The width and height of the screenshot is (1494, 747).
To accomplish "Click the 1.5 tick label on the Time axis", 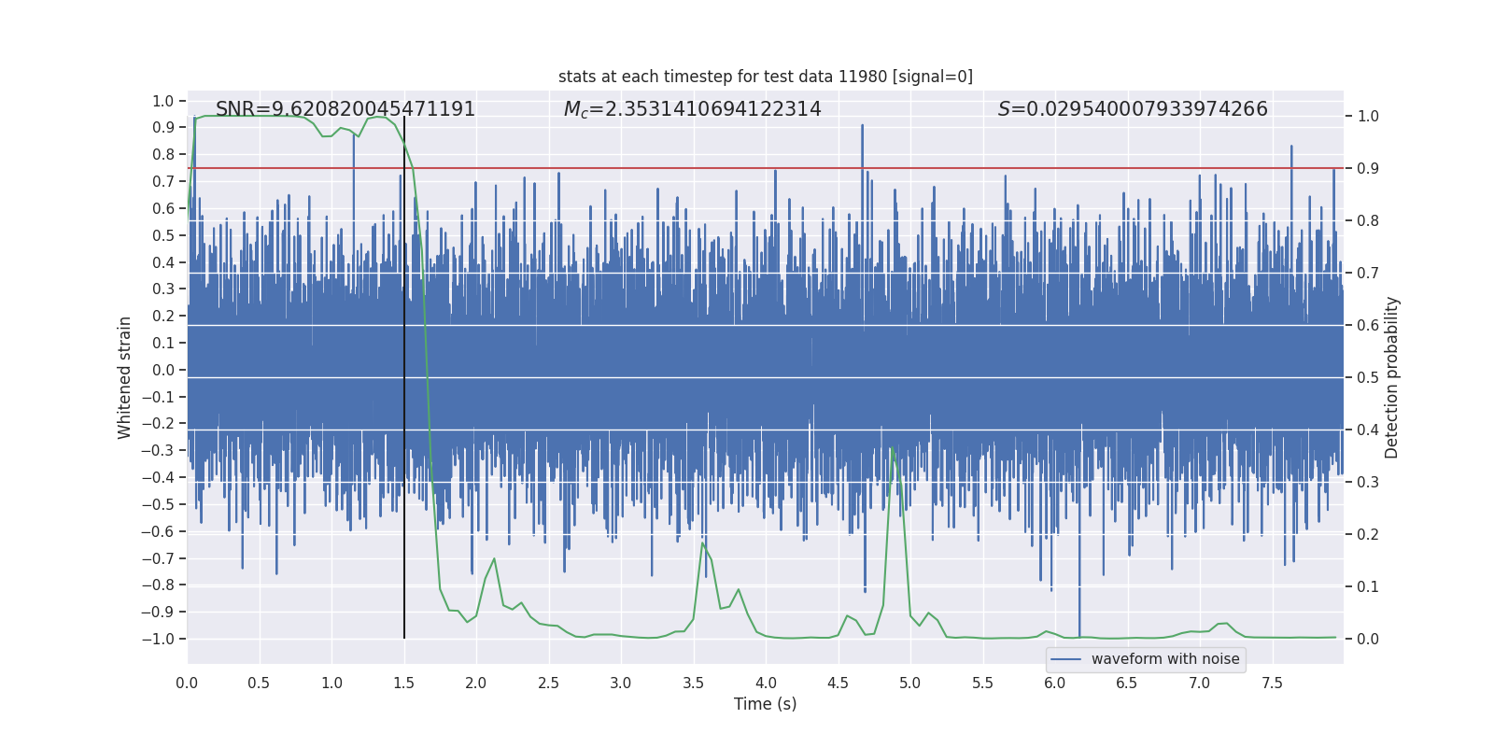I will (x=403, y=683).
